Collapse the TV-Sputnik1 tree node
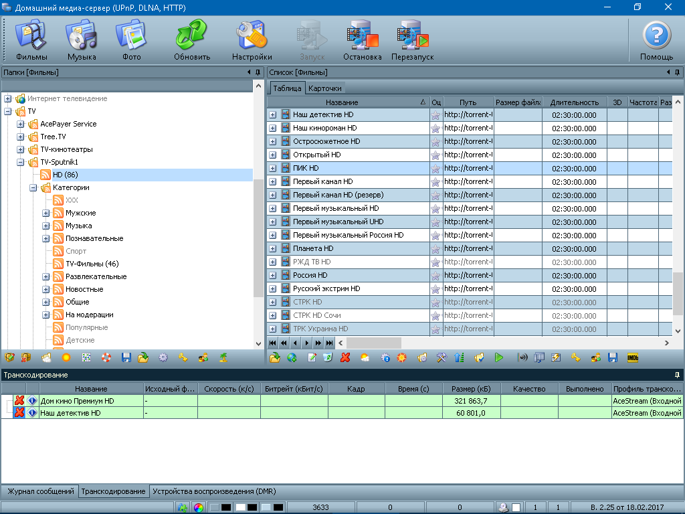Screen dimensions: 685x514 click(21, 162)
